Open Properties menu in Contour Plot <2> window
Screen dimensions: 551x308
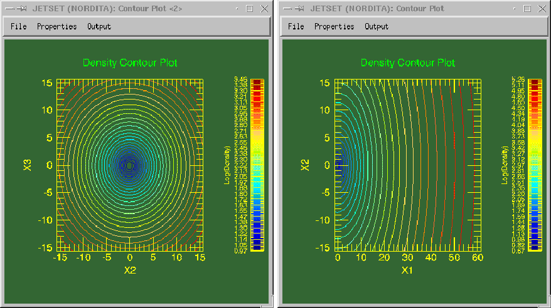point(57,27)
